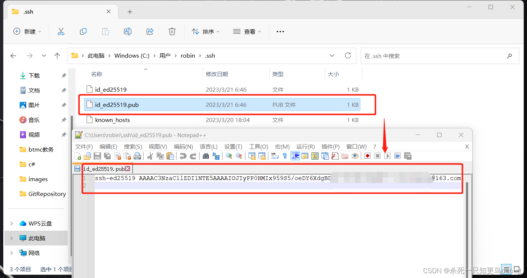
Task: Zoom in with Notepad++ magnifier icon
Action: [229, 156]
